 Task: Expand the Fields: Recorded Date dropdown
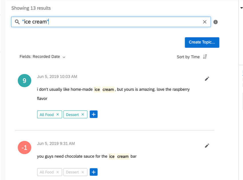pos(42,57)
